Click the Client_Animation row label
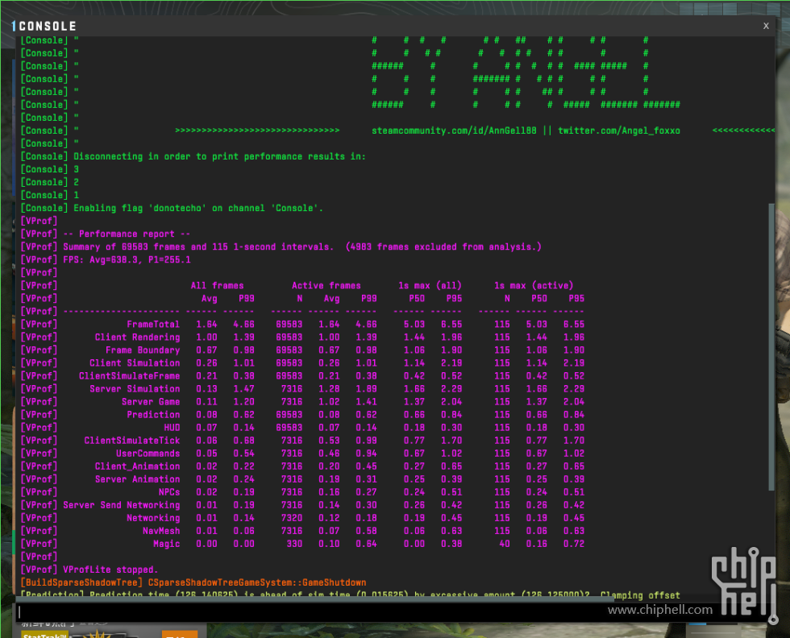790x638 pixels. point(137,466)
